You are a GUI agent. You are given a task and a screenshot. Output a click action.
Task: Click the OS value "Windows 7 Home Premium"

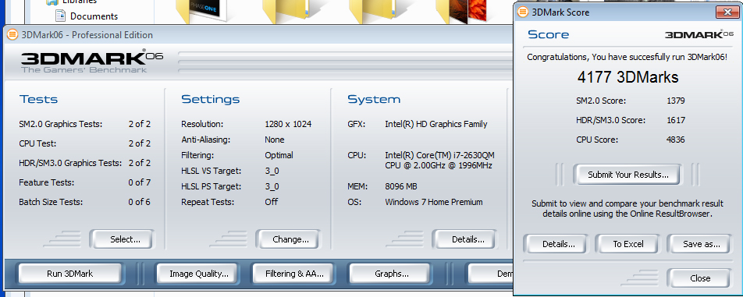point(434,202)
